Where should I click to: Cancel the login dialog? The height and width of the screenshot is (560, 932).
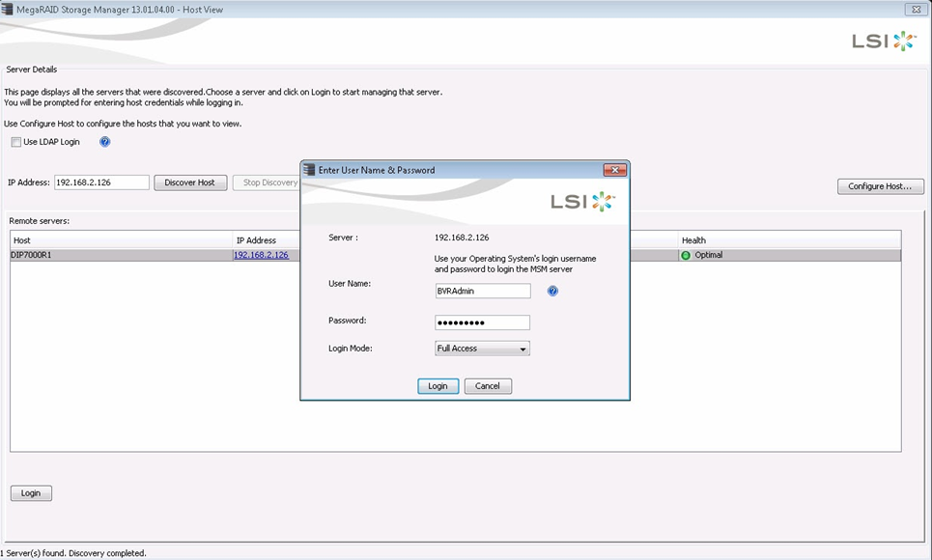coord(488,386)
